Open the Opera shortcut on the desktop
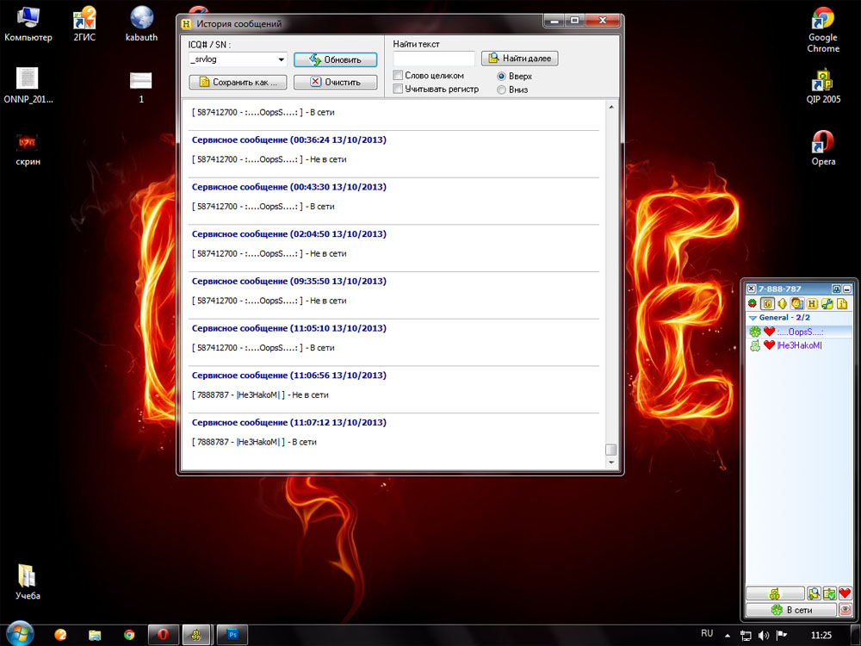The width and height of the screenshot is (861, 646). [822, 146]
